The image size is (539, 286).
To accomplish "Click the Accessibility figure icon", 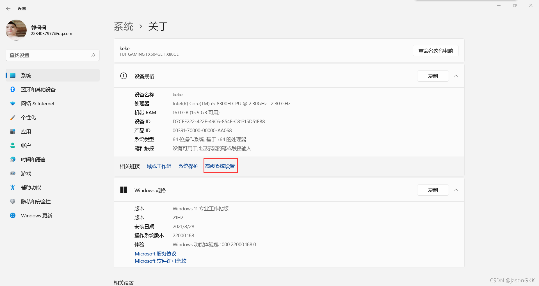I will tap(13, 187).
